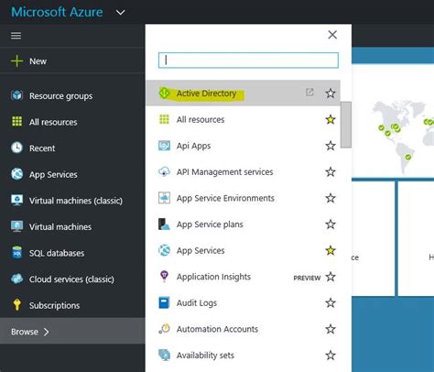Click the All resources grid icon in browse list

click(164, 119)
